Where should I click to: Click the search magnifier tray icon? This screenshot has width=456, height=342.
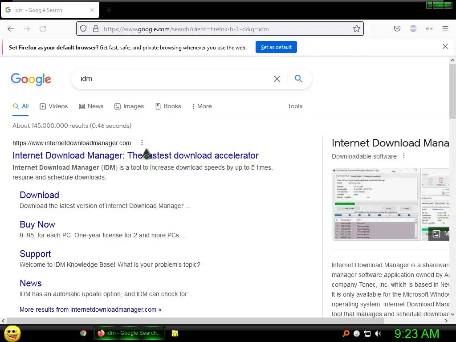coord(346,334)
